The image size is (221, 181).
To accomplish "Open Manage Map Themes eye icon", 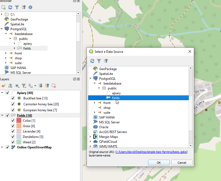I will [17, 86].
